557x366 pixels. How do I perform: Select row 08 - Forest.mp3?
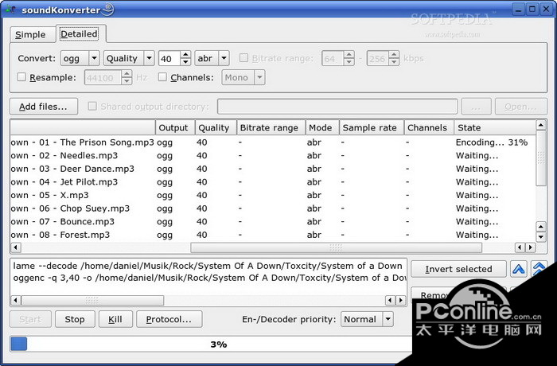273,235
